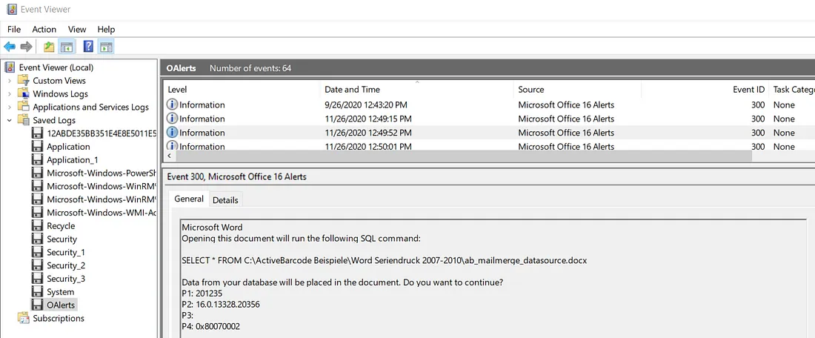This screenshot has width=815, height=338.
Task: Click the Recycle saved log icon
Action: [38, 225]
